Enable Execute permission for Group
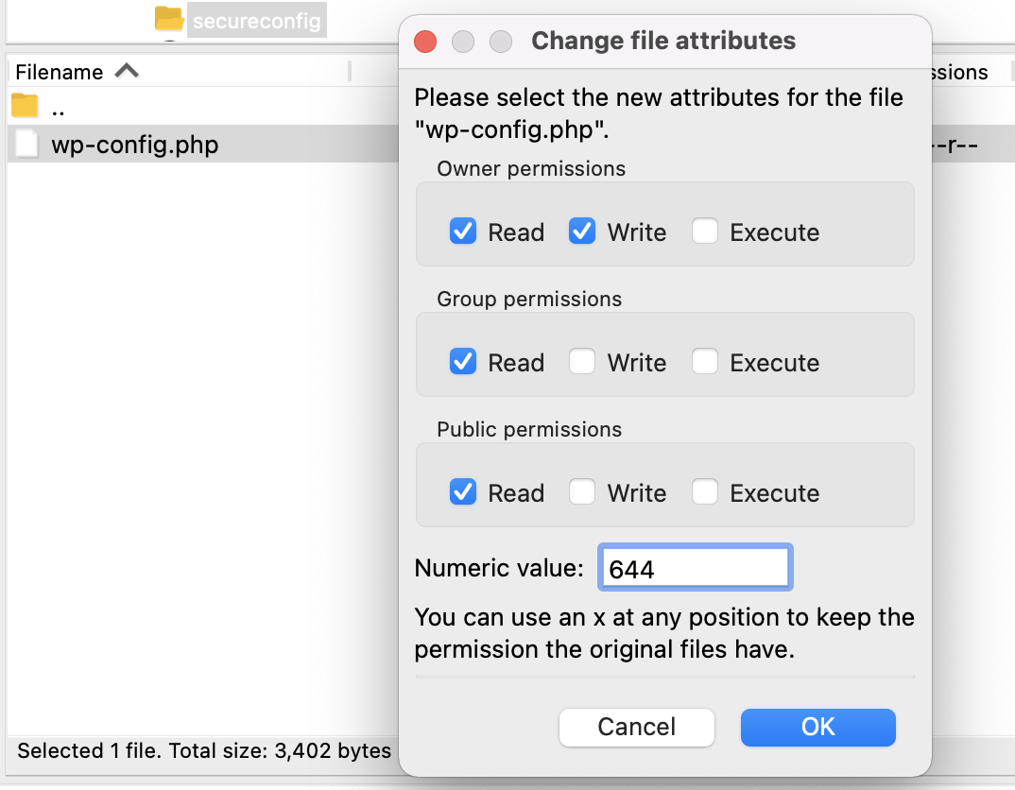 point(705,362)
